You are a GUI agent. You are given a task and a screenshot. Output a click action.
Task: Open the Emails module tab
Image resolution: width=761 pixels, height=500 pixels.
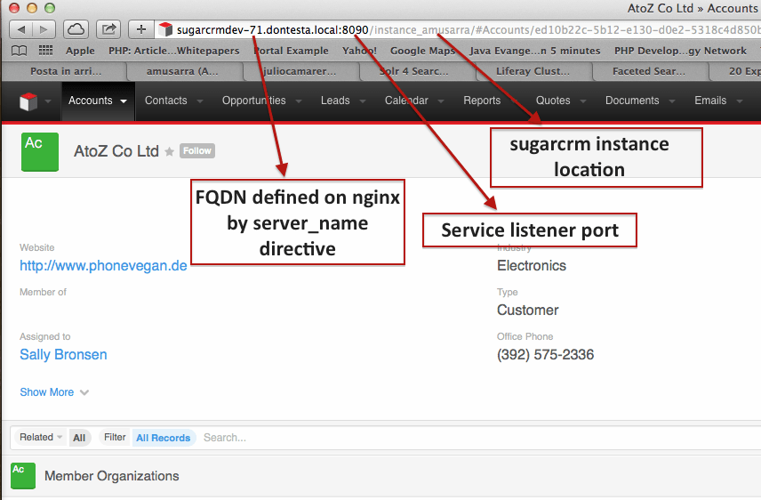click(710, 101)
